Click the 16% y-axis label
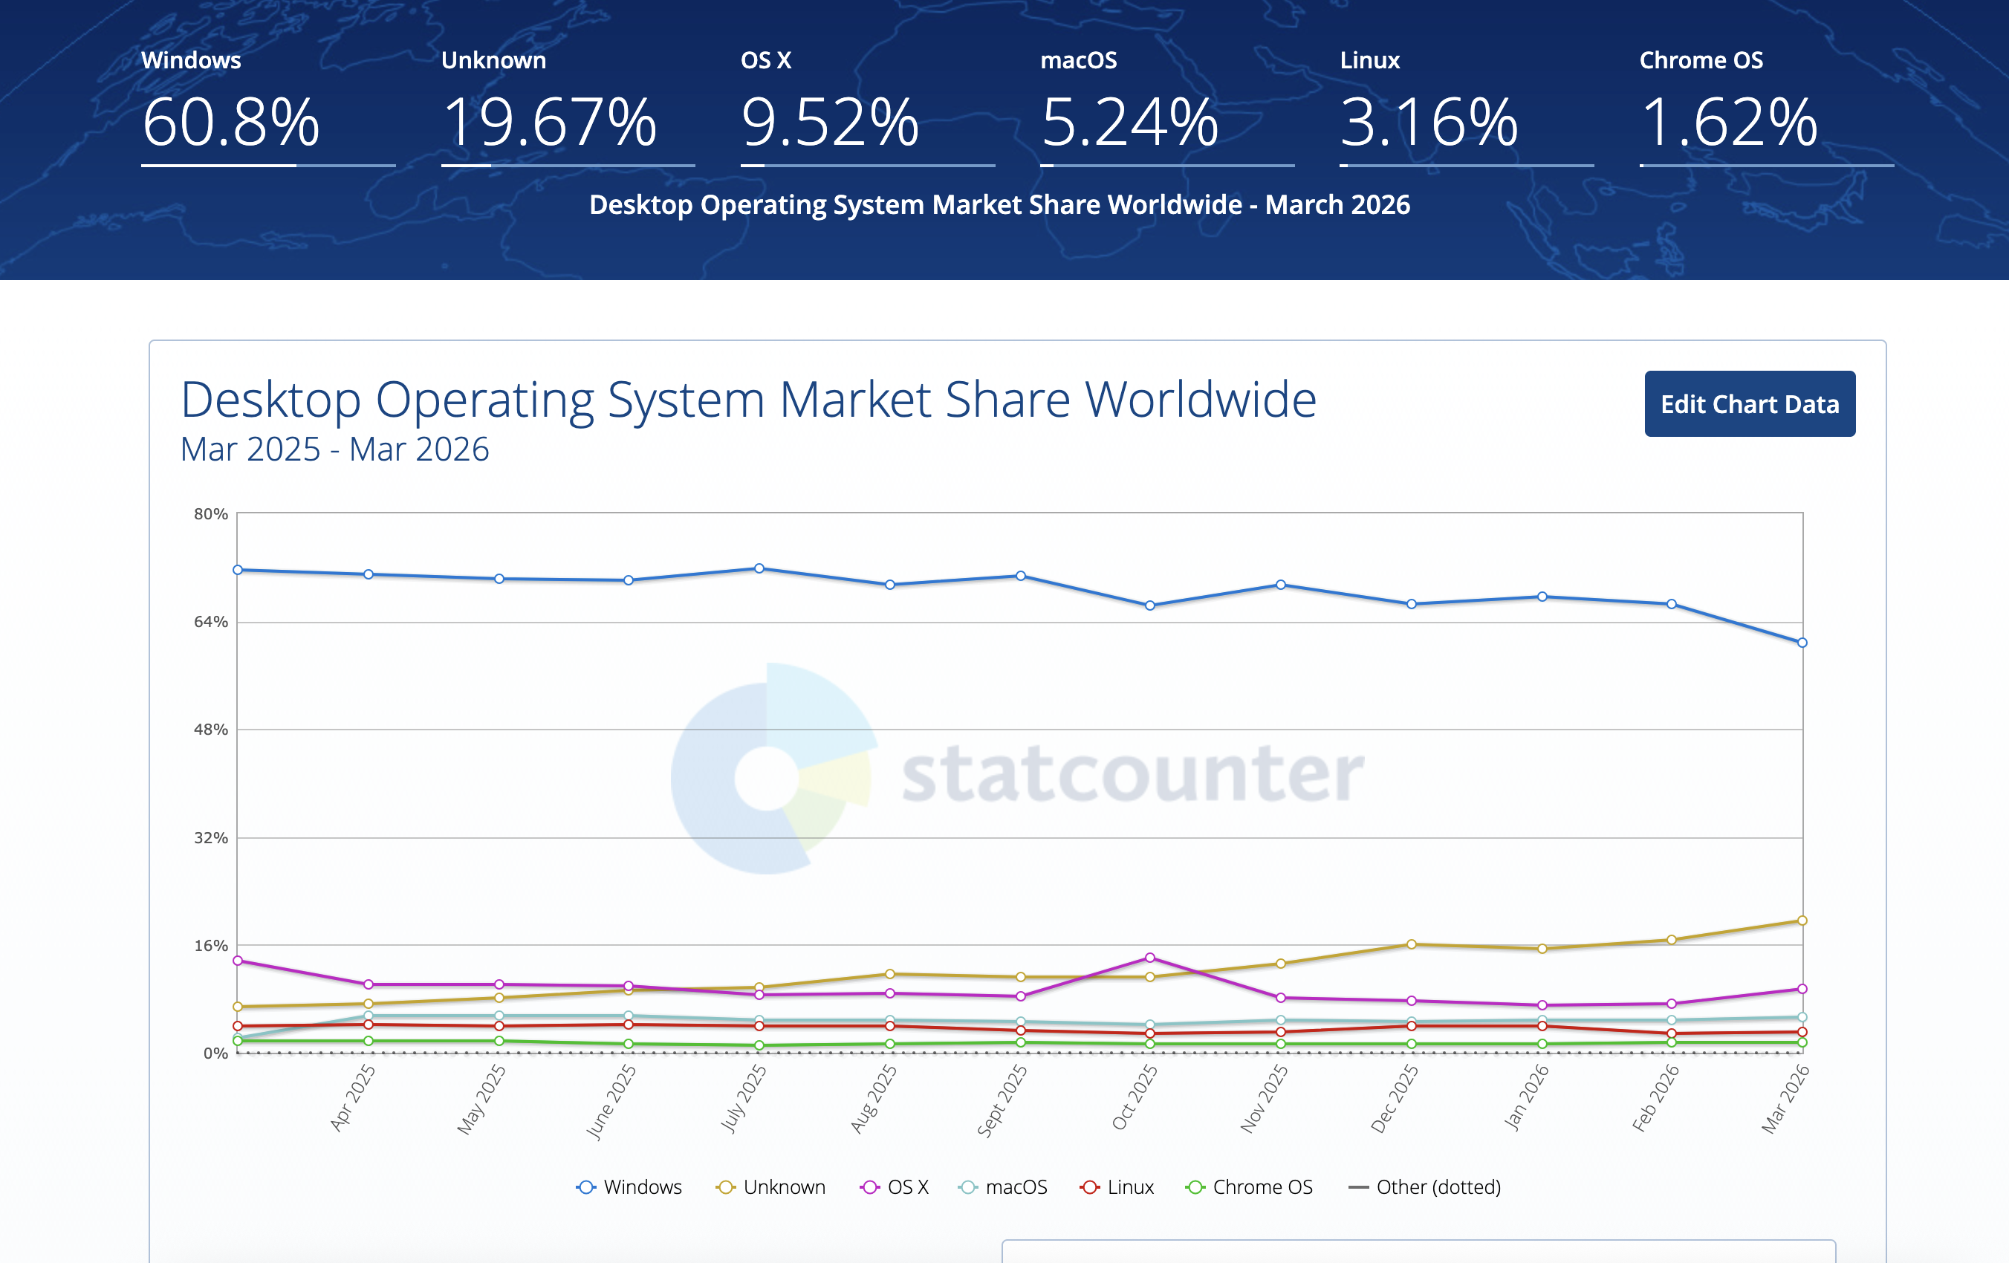2009x1263 pixels. point(210,945)
